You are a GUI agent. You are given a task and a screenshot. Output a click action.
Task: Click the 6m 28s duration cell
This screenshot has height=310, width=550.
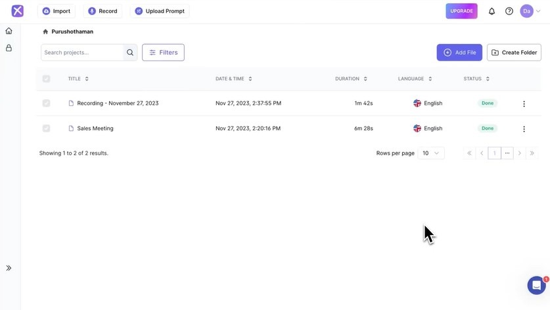363,128
